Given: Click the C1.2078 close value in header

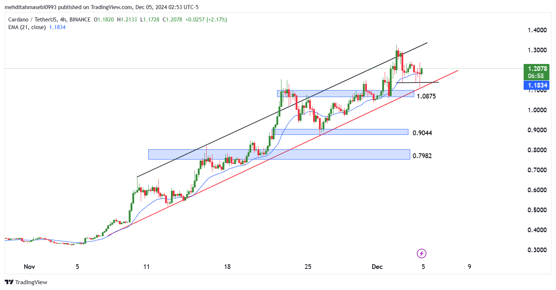Looking at the screenshot, I should (x=172, y=20).
